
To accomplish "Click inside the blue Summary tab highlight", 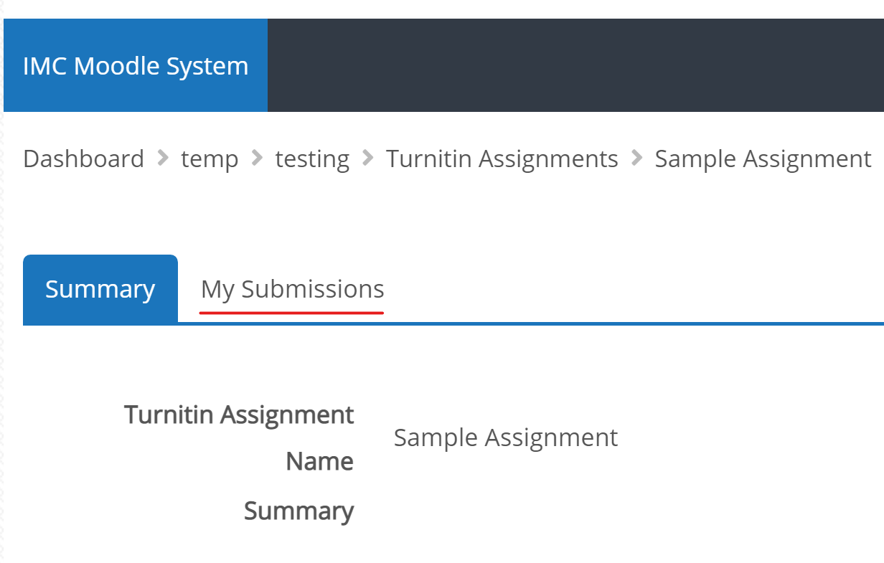I will click(100, 288).
